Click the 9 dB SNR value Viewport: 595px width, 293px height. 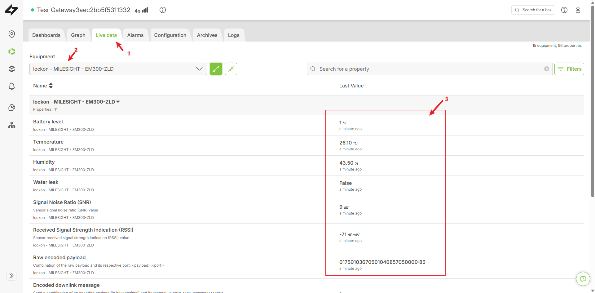344,207
